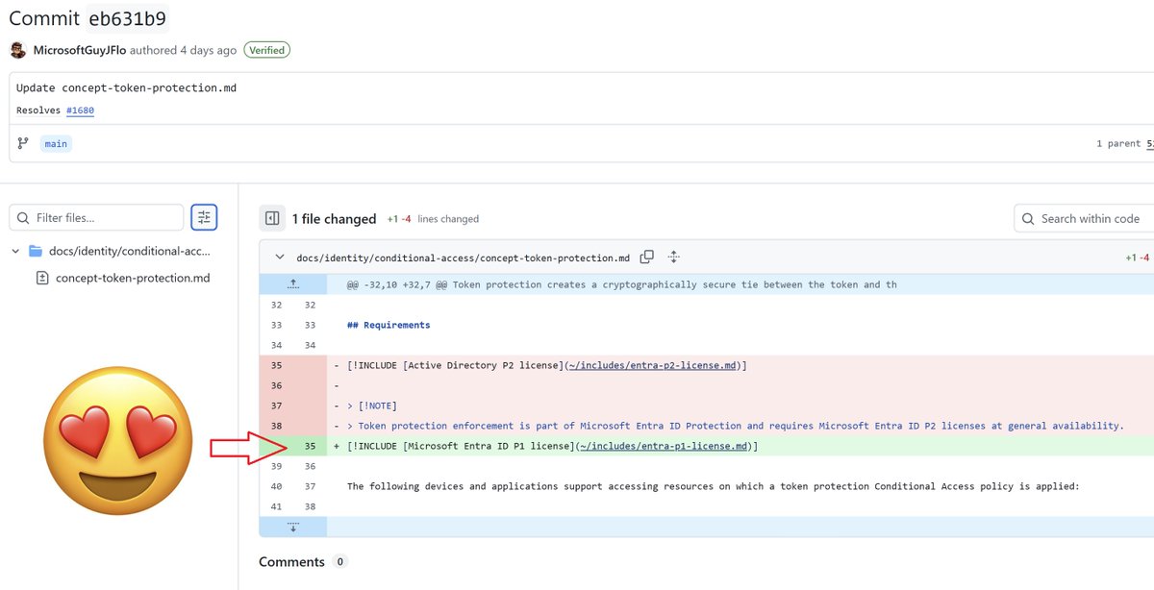
Task: Click the Comments heading
Action: click(291, 561)
